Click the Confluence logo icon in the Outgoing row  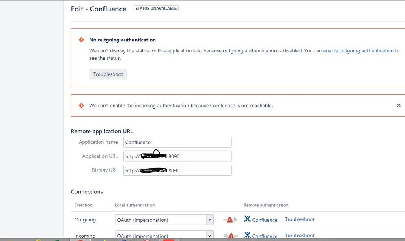coord(247,219)
